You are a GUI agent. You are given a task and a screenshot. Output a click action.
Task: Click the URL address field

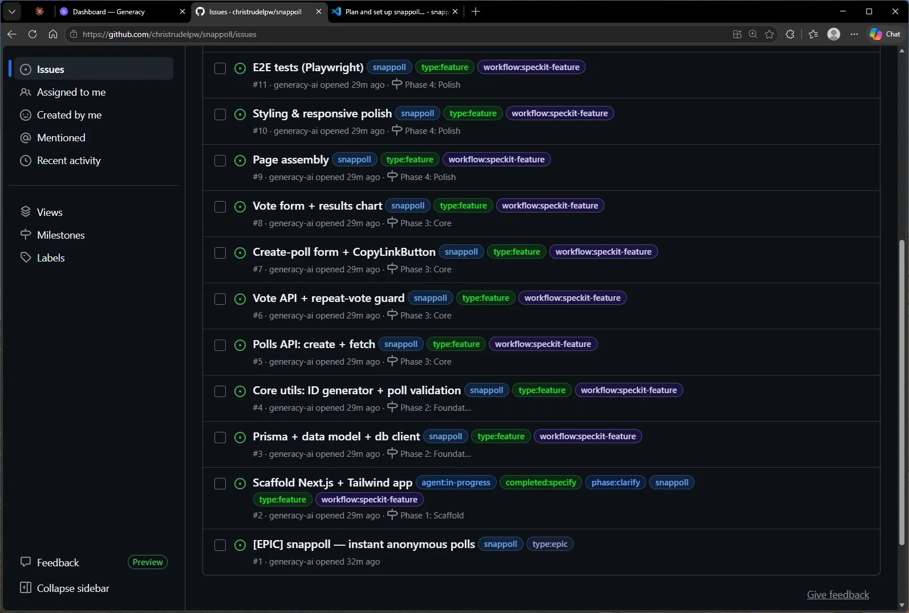tap(399, 34)
